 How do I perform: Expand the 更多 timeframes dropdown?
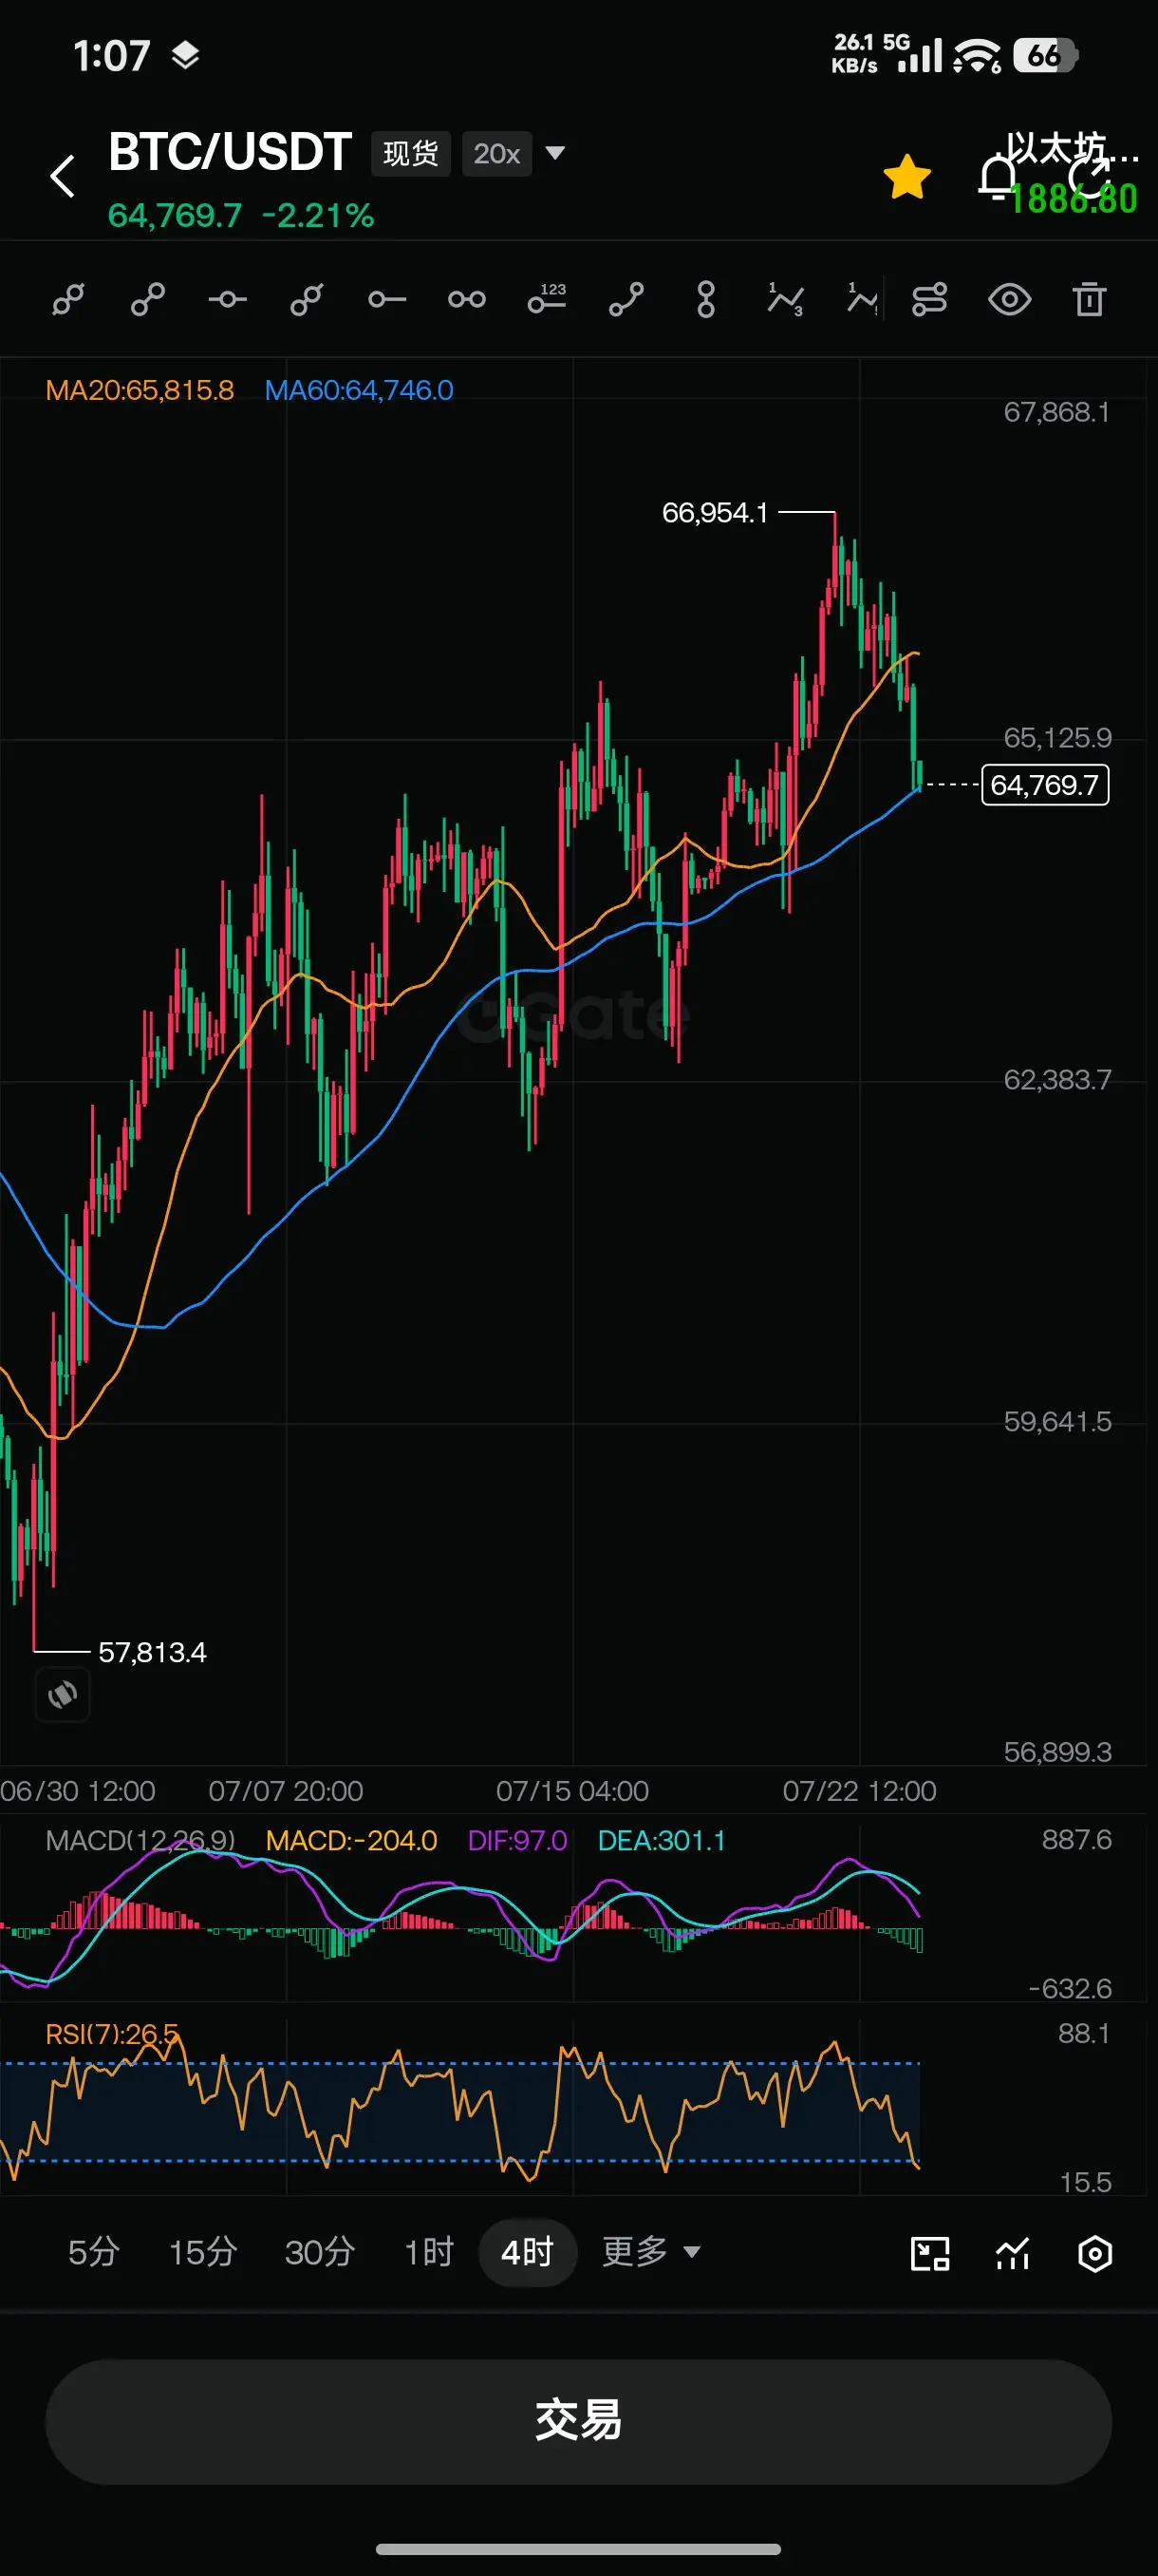tap(650, 2252)
